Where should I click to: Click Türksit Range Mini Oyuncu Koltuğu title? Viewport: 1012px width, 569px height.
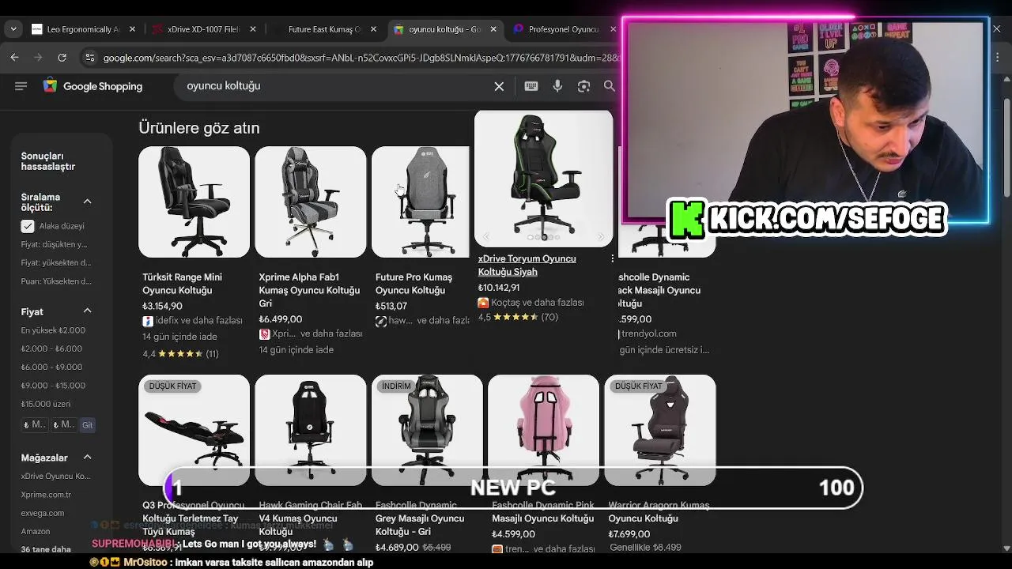coord(182,284)
